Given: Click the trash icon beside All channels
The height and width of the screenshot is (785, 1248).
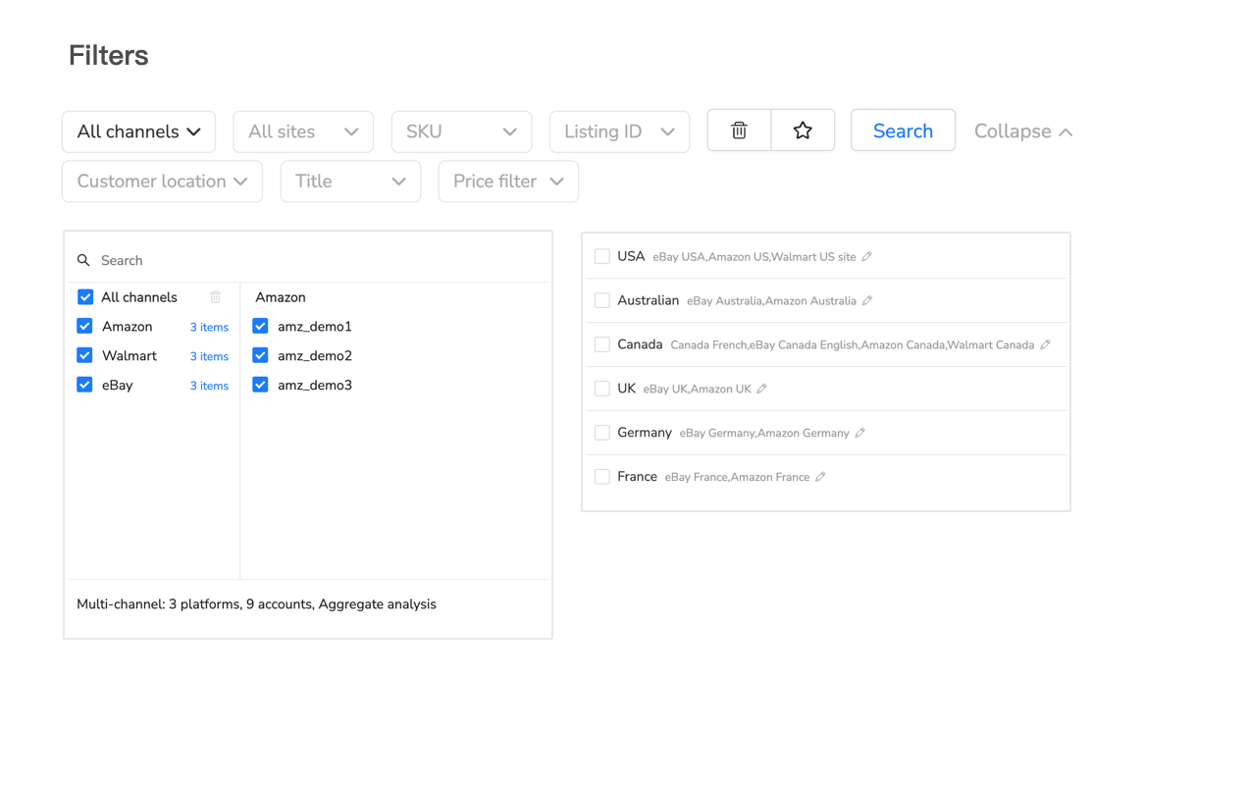Looking at the screenshot, I should pyautogui.click(x=216, y=296).
